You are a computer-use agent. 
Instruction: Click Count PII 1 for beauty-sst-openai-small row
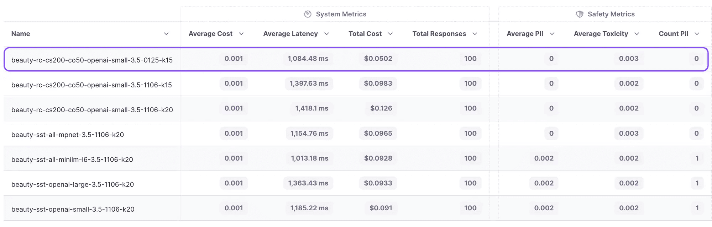click(x=697, y=208)
